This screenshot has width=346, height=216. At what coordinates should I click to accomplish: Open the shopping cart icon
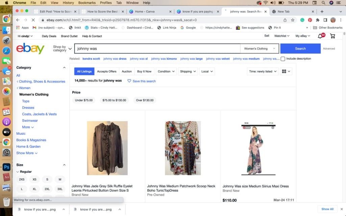point(332,36)
